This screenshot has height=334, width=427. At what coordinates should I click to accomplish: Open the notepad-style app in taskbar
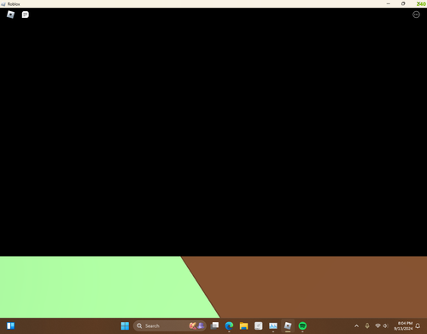pos(259,325)
